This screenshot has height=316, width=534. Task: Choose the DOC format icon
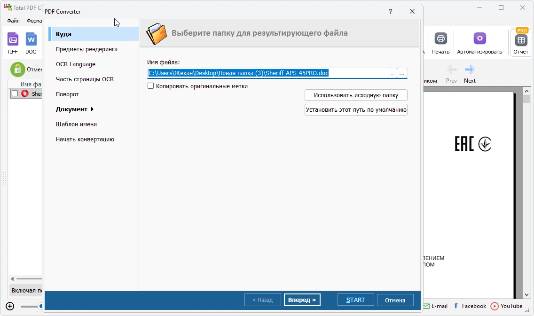click(x=31, y=39)
